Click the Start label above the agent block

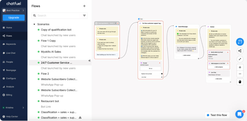click(141, 19)
